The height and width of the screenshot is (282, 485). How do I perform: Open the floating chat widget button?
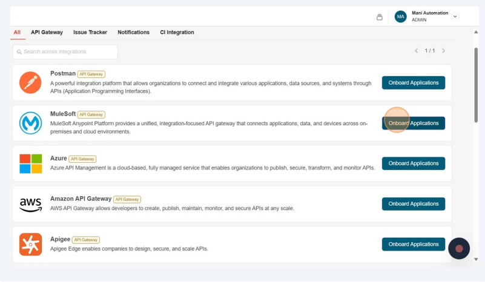coord(459,248)
